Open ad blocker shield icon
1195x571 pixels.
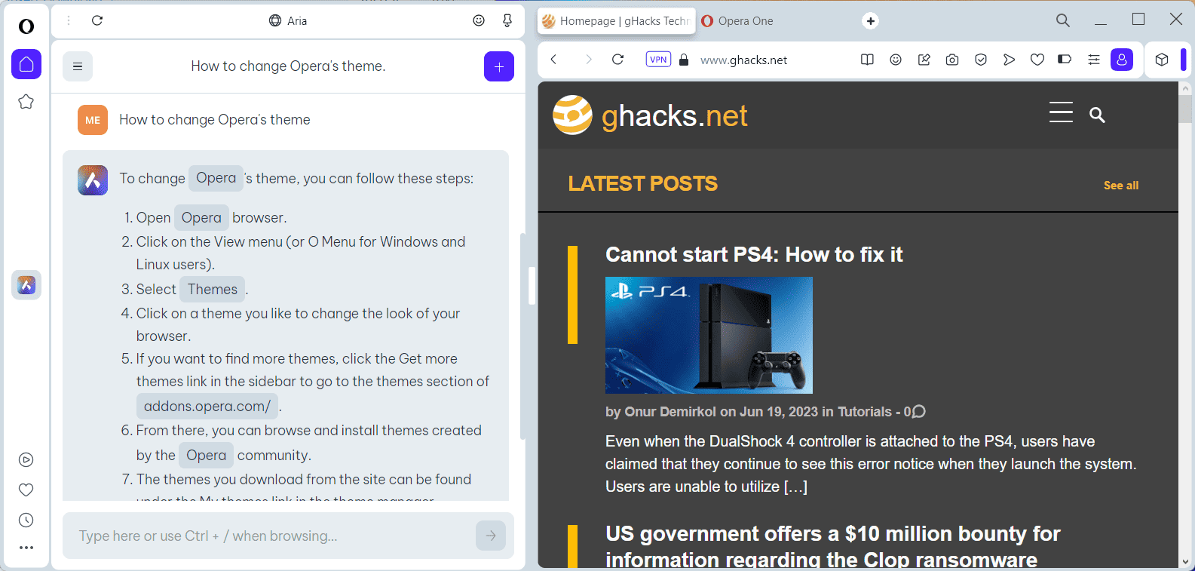981,60
